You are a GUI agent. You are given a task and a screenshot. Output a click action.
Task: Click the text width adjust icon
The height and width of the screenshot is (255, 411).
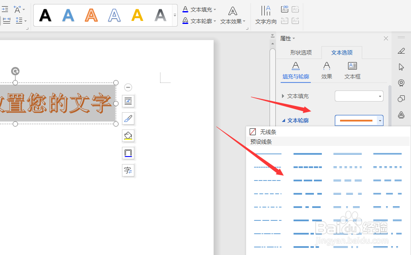(x=7, y=20)
